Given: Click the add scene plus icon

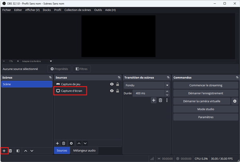Looking at the screenshot, I should (4, 151).
